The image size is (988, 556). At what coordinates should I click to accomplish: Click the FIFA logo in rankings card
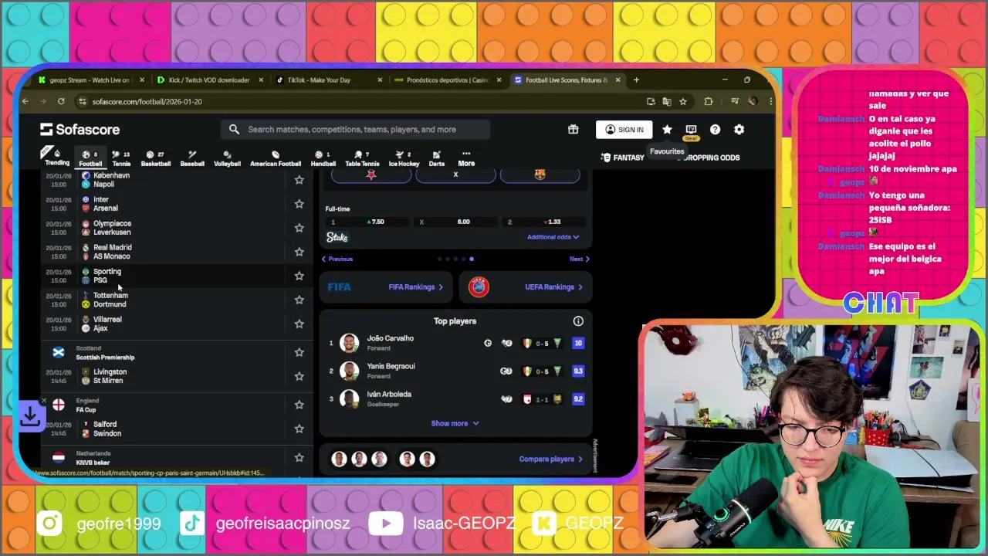pyautogui.click(x=339, y=287)
